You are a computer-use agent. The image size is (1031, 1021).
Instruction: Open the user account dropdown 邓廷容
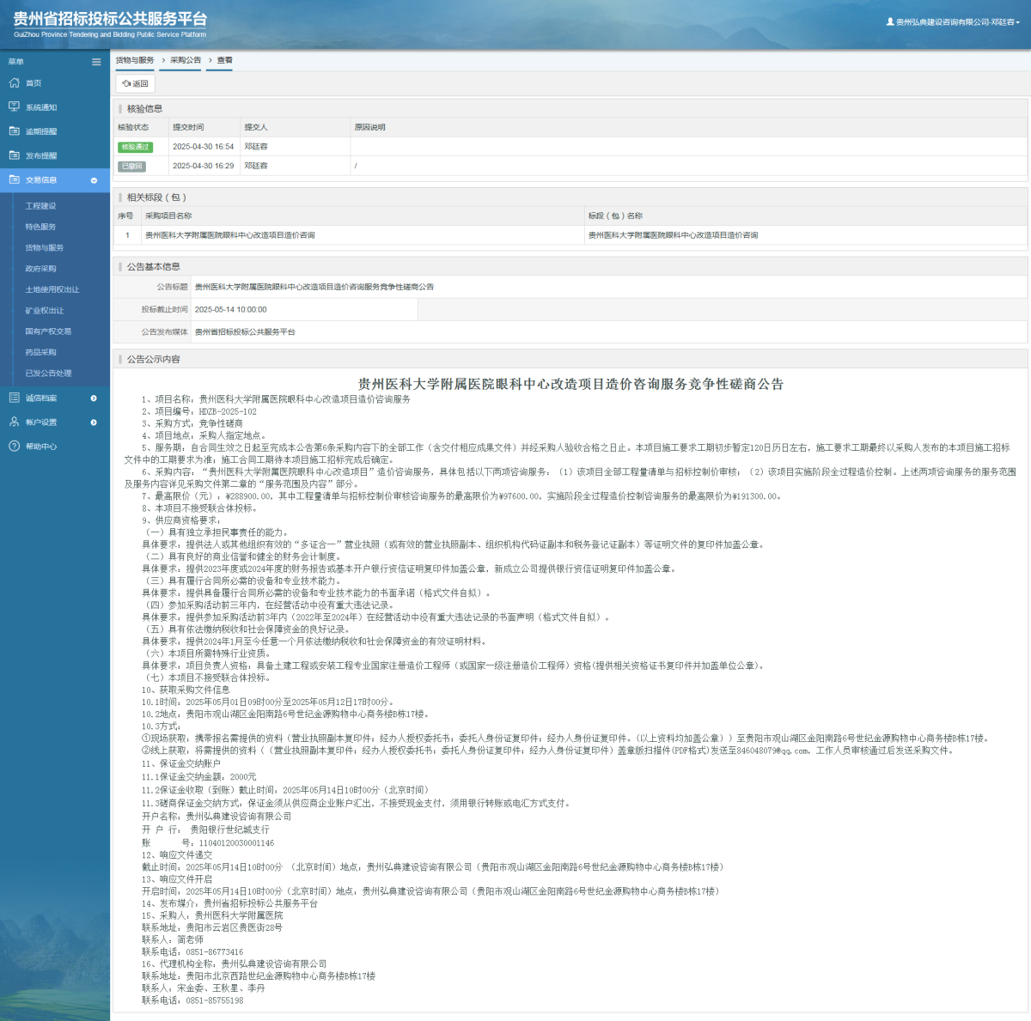click(953, 22)
